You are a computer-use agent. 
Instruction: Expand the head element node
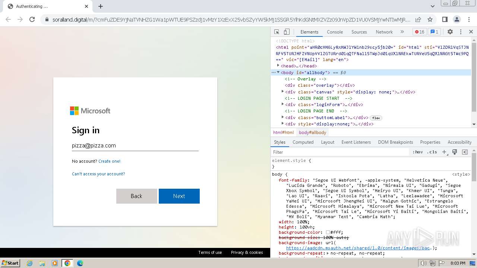click(x=278, y=66)
